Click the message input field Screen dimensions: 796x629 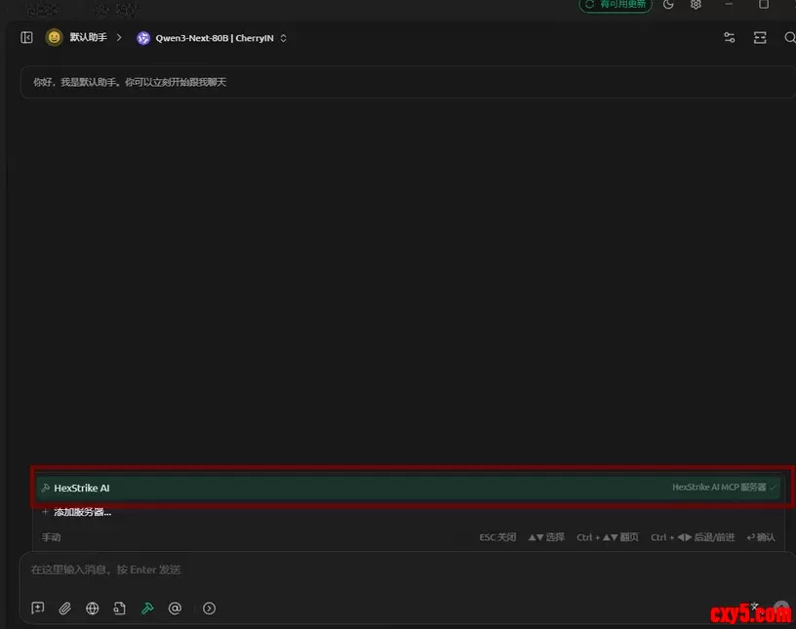click(x=390, y=570)
